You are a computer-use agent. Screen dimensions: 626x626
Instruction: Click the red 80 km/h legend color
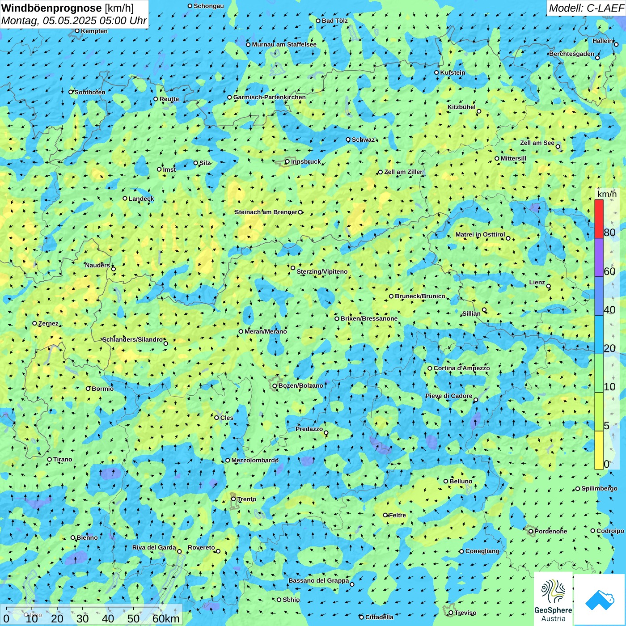pos(599,219)
